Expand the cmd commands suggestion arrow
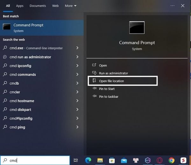 (x=77, y=74)
